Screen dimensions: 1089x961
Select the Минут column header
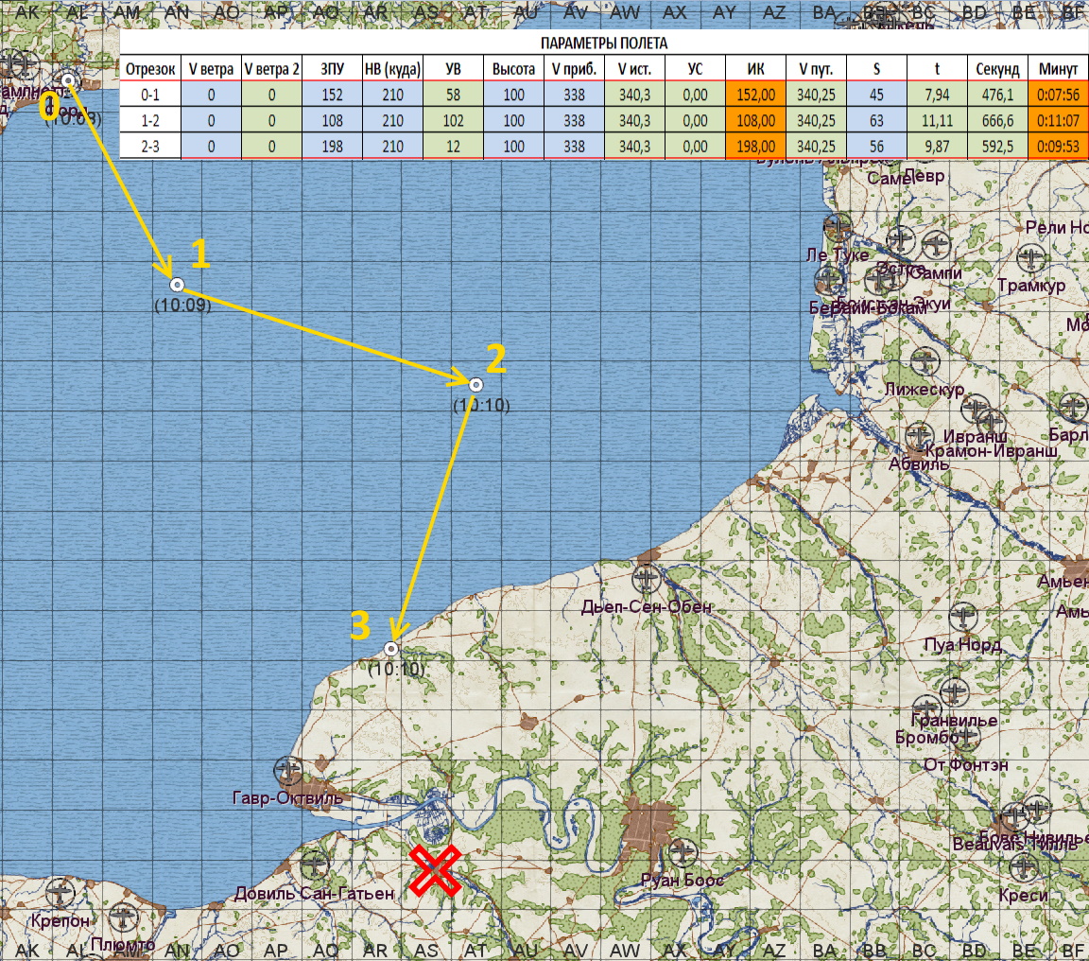coord(1058,69)
